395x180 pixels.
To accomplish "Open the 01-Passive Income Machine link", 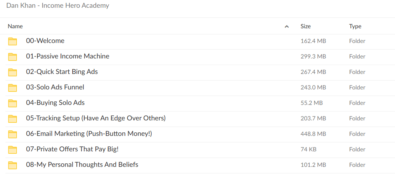I will tap(68, 56).
